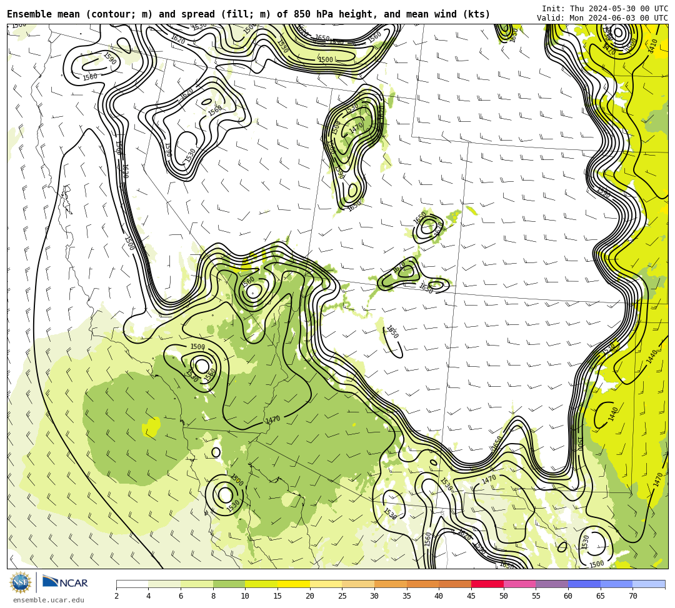Click the colorbar label 55

[536, 596]
